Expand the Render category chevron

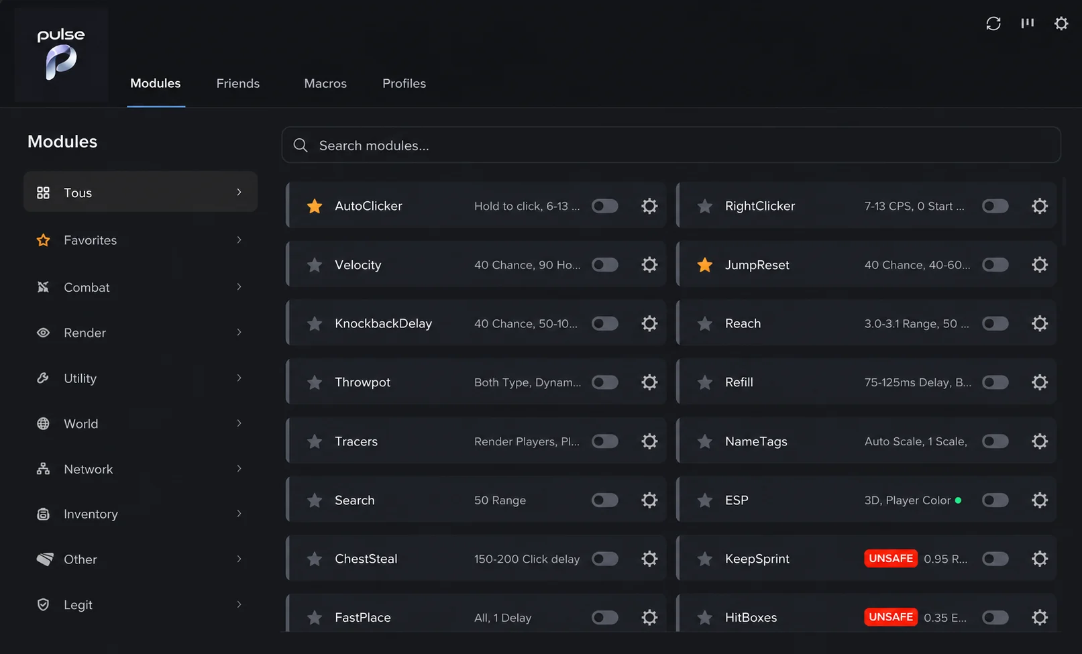pyautogui.click(x=239, y=333)
